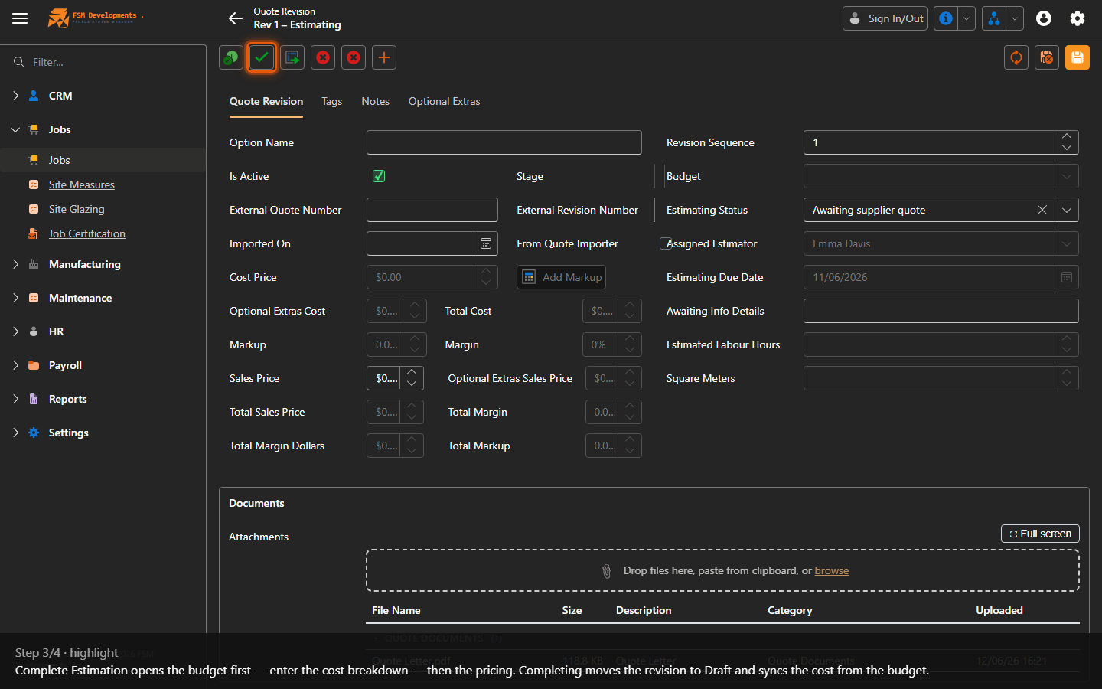Click the Full screen button
The height and width of the screenshot is (689, 1102).
pyautogui.click(x=1040, y=534)
